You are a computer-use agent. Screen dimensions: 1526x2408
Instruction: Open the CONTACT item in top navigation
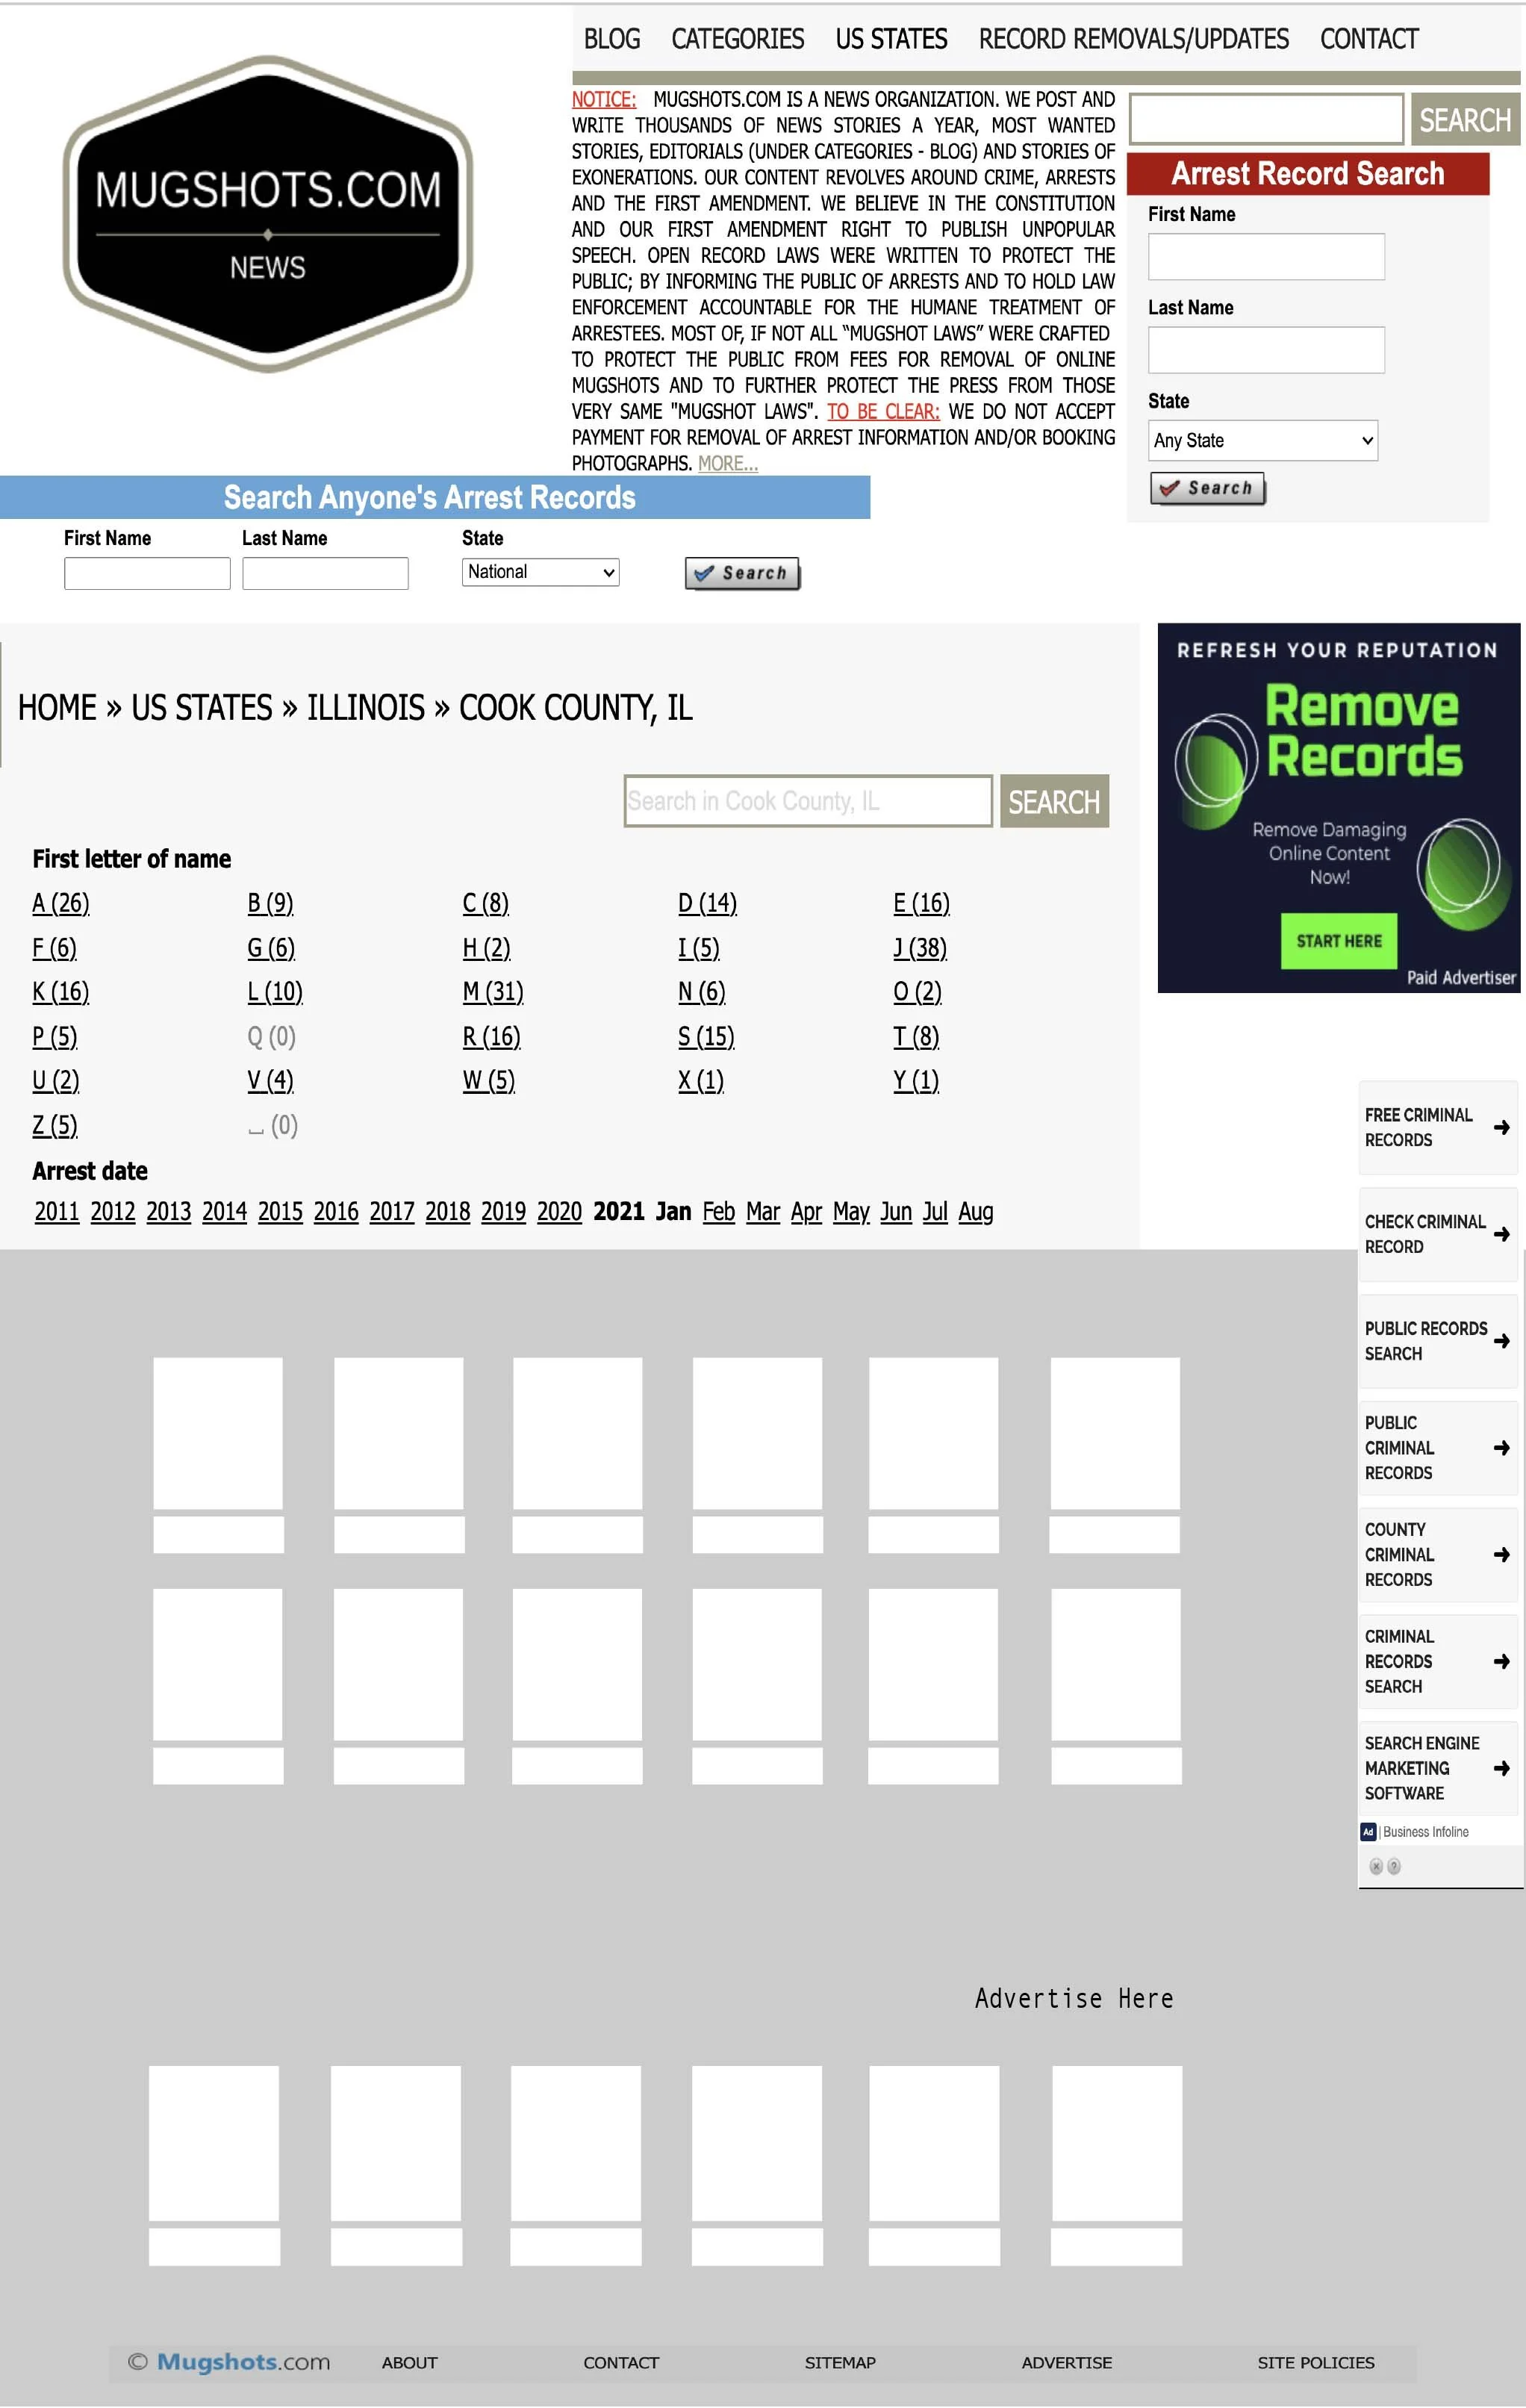(1369, 39)
